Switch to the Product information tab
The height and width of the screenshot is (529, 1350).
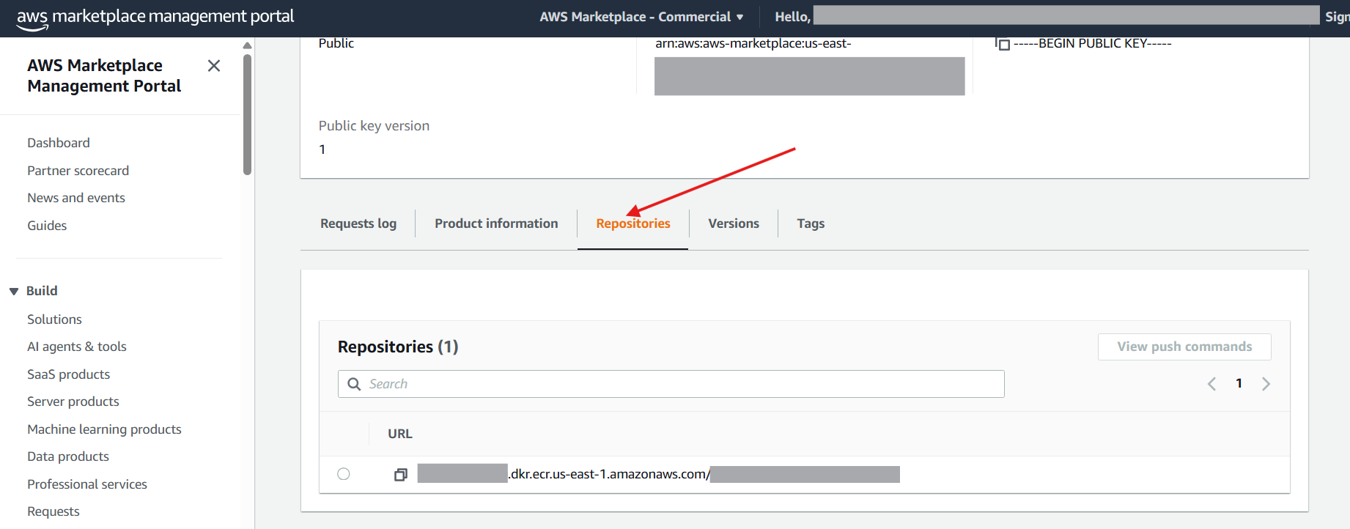pyautogui.click(x=496, y=223)
